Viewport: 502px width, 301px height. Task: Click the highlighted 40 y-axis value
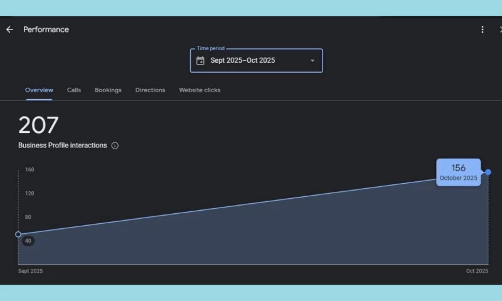tap(28, 241)
